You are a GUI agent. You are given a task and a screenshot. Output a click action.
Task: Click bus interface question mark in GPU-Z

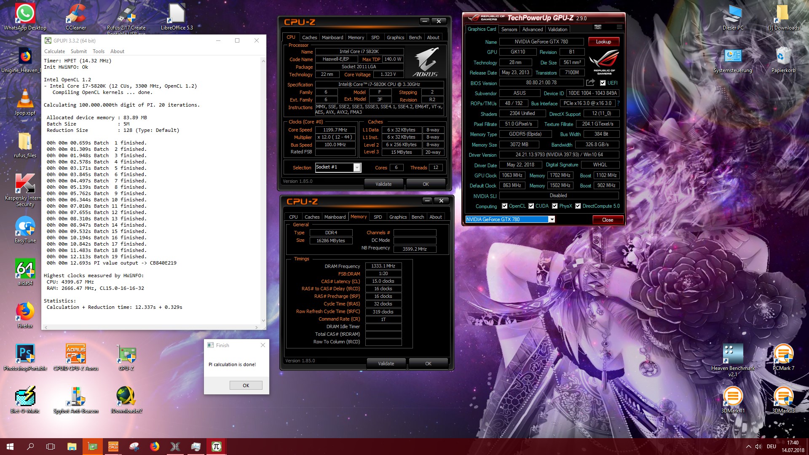coord(618,103)
